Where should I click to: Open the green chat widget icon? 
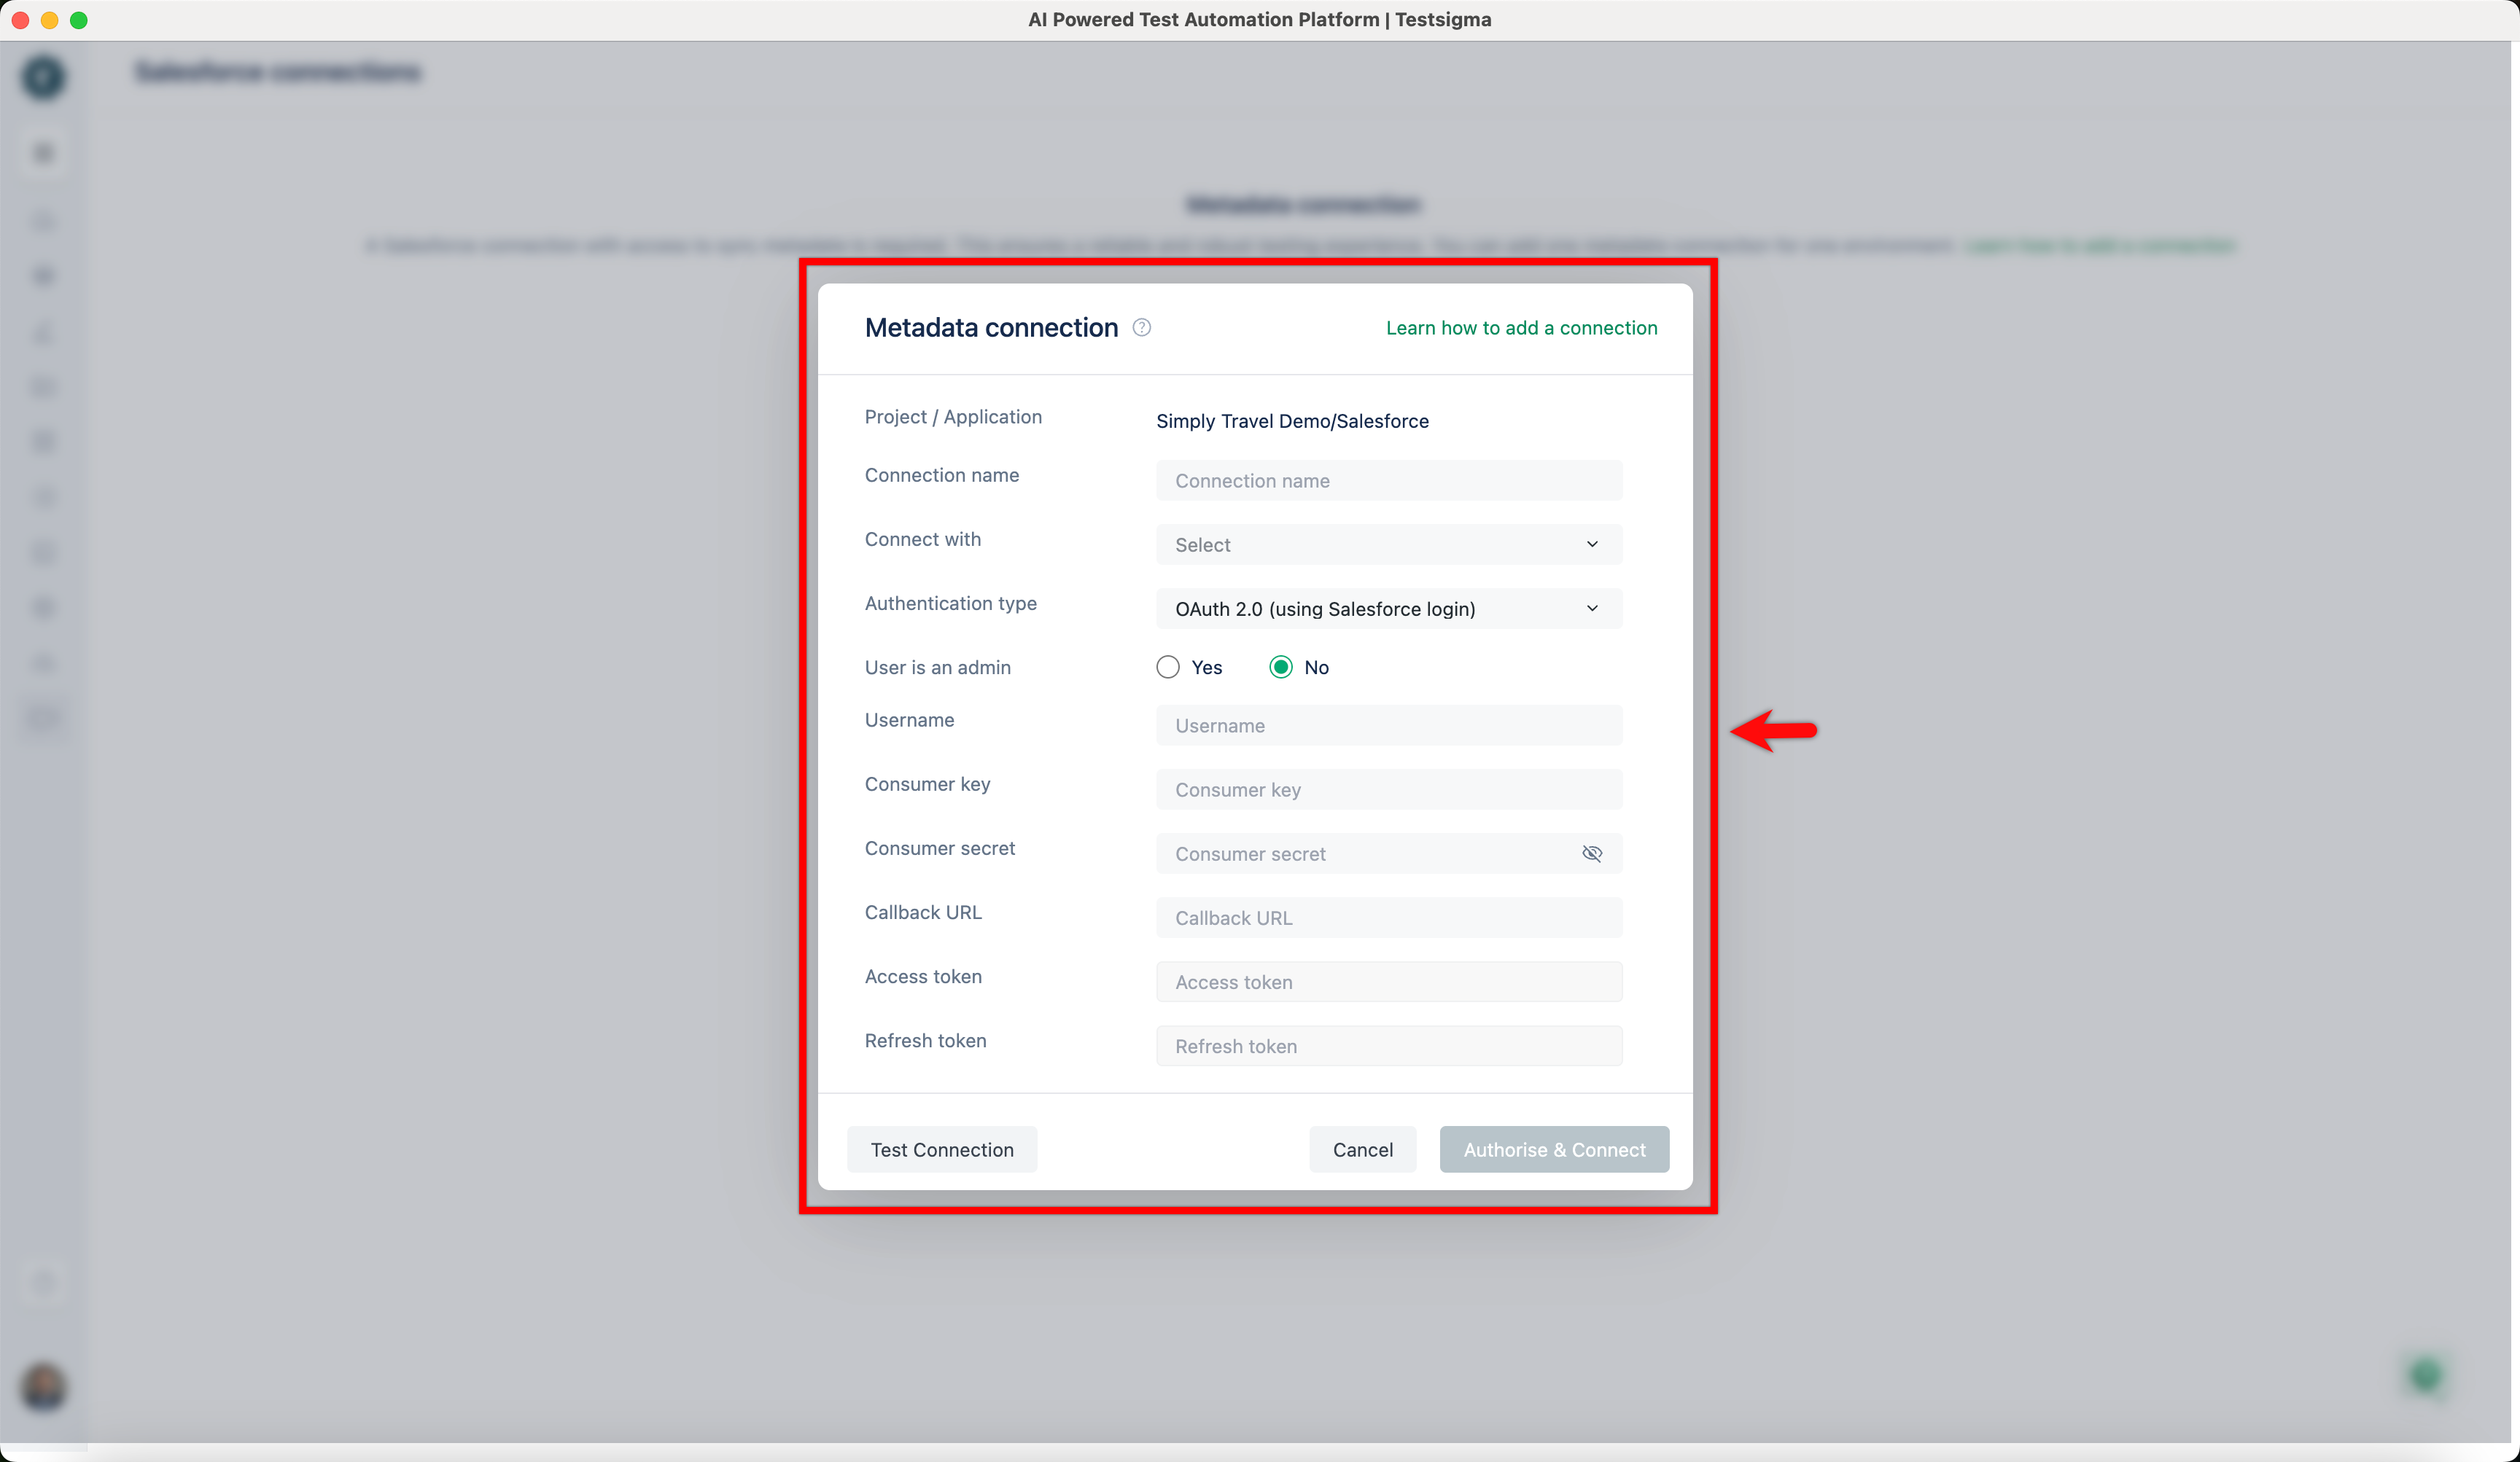(2426, 1376)
